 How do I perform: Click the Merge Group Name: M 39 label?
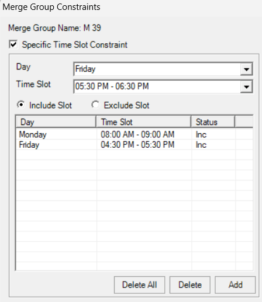coord(54,28)
